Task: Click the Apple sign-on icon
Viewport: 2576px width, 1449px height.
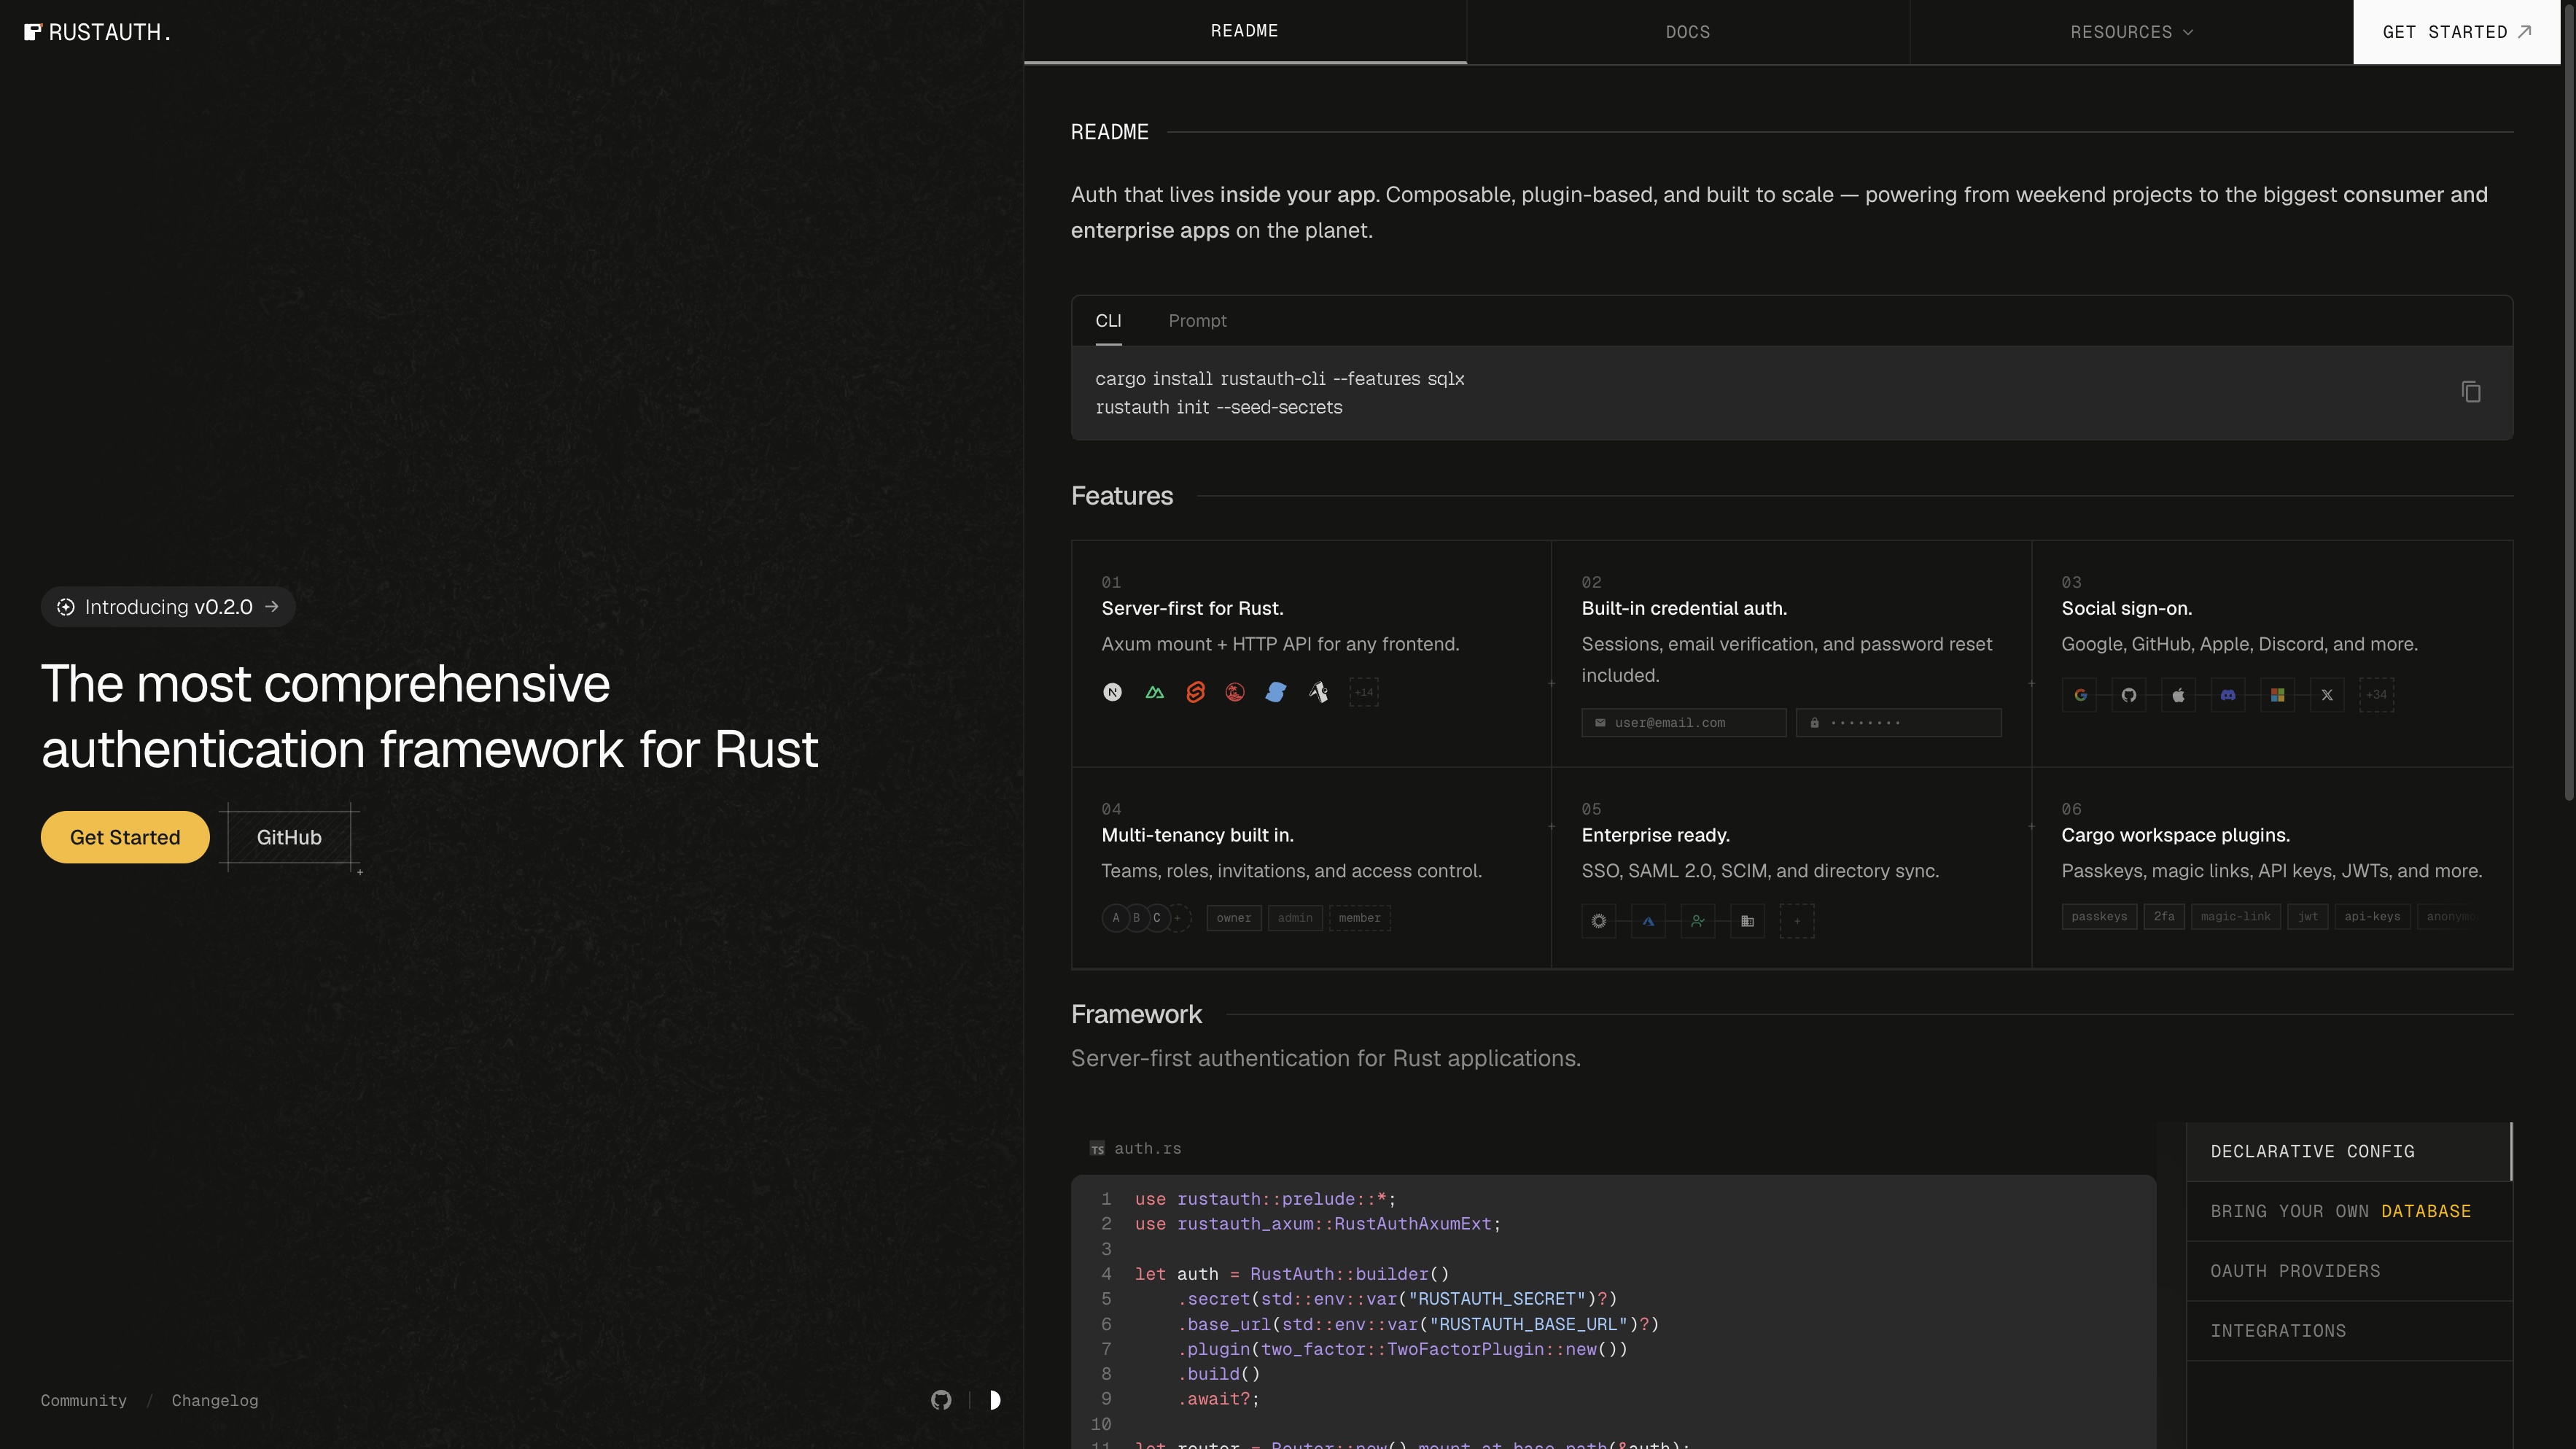Action: click(x=2178, y=695)
